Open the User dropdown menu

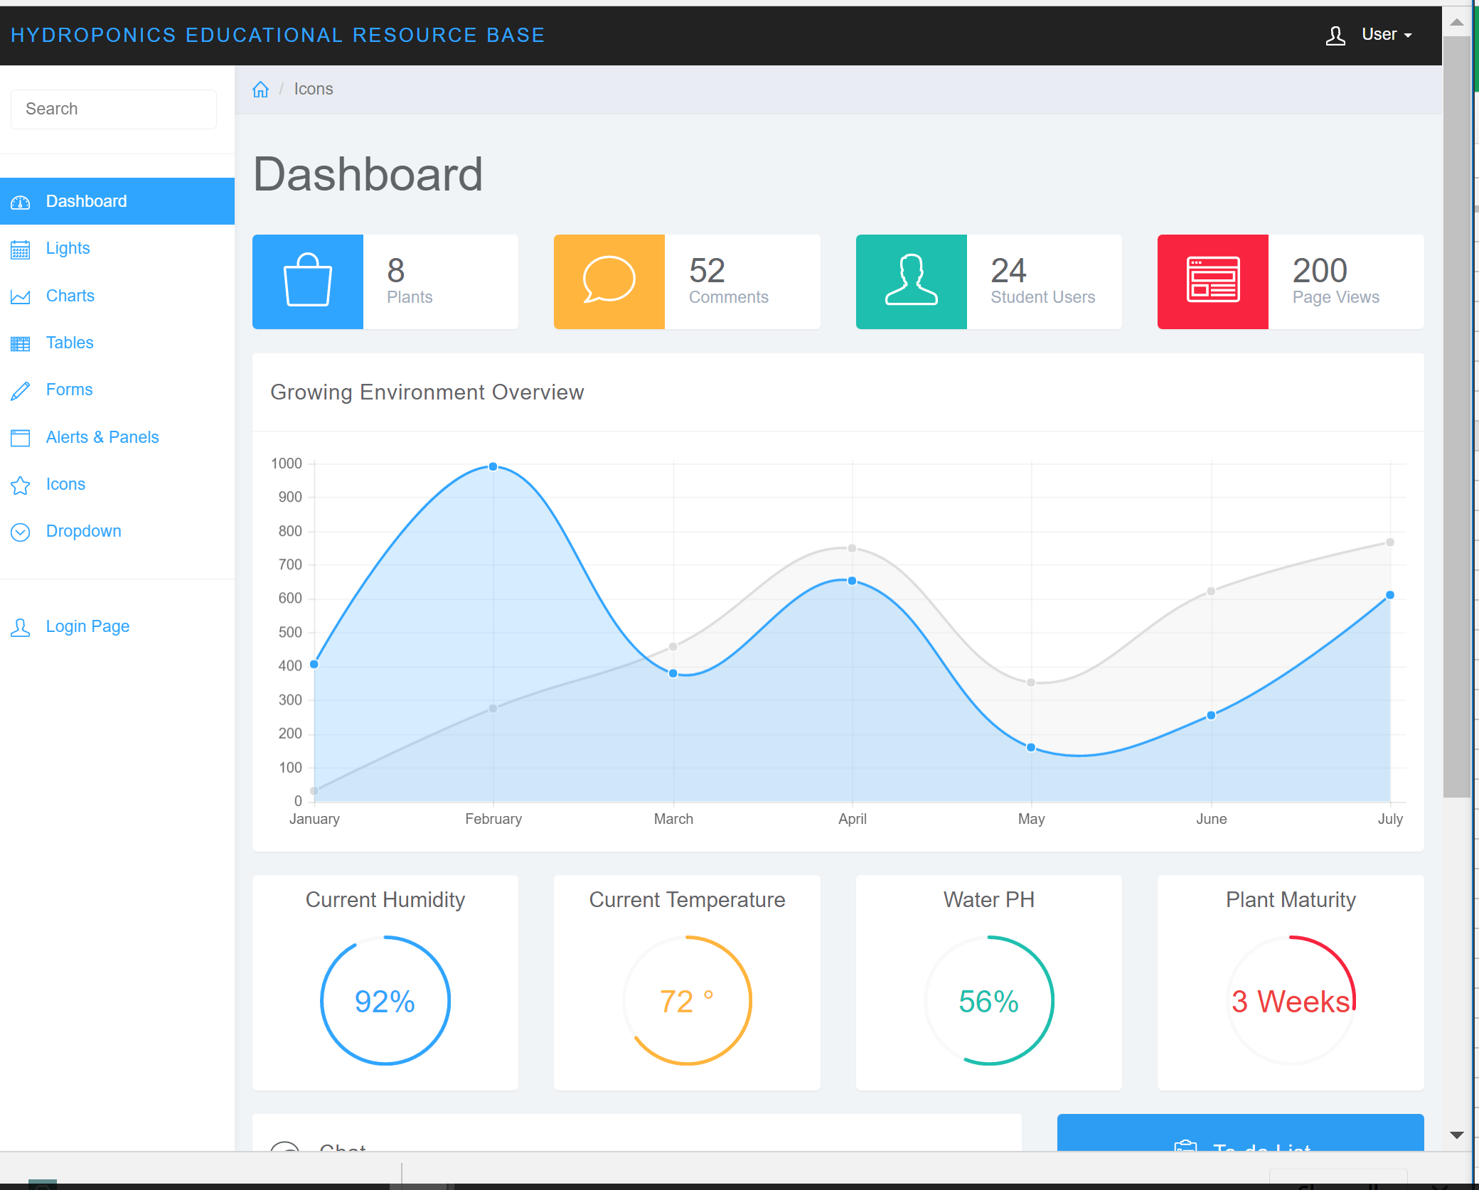(1386, 35)
